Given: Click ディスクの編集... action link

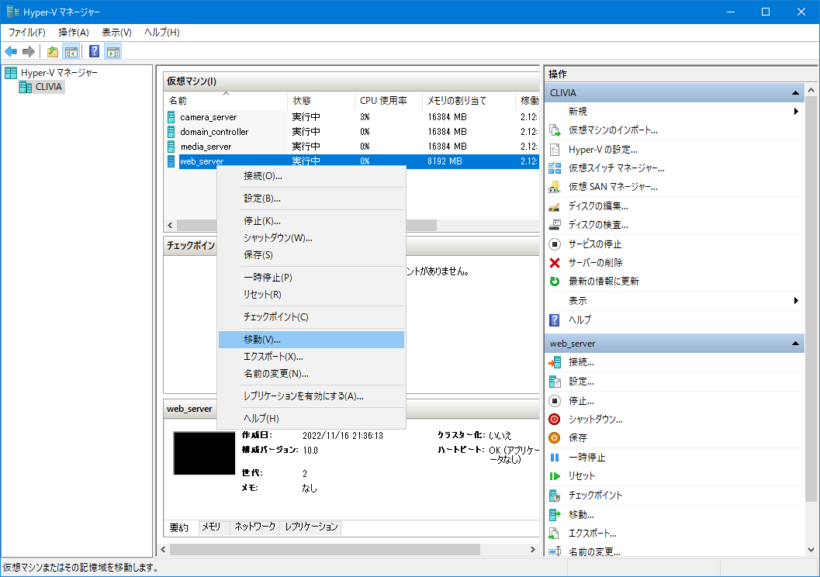Looking at the screenshot, I should coord(598,206).
